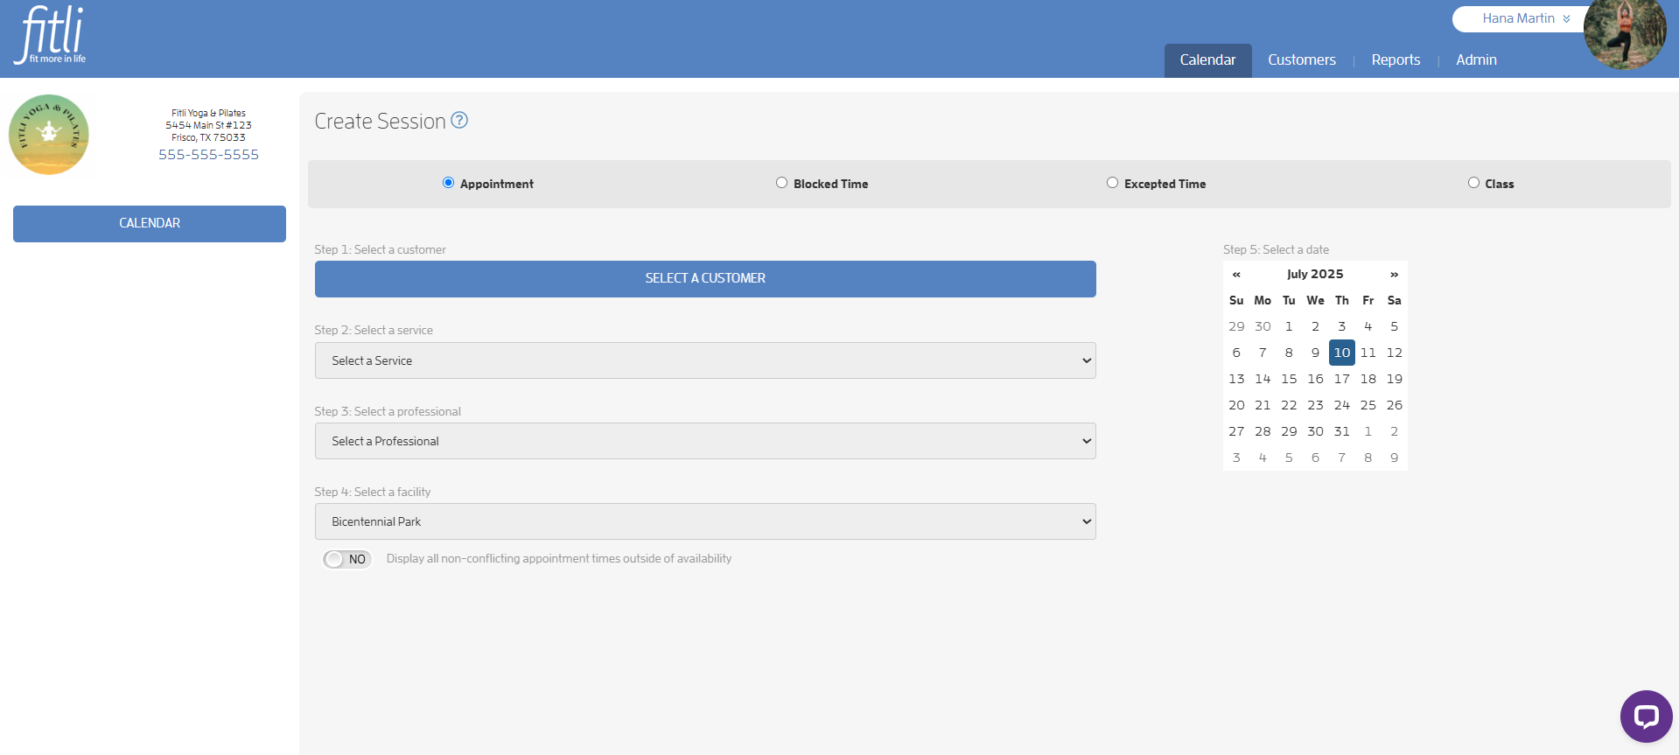
Task: Select July 26 in the calendar
Action: tap(1394, 405)
